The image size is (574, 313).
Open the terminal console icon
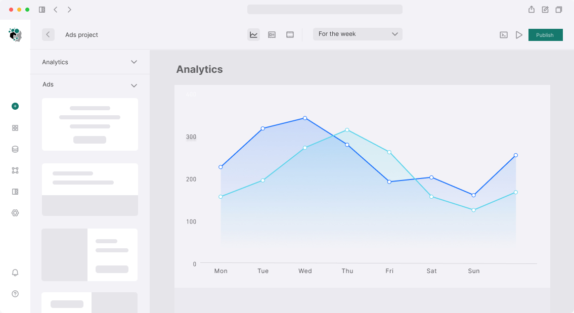504,35
